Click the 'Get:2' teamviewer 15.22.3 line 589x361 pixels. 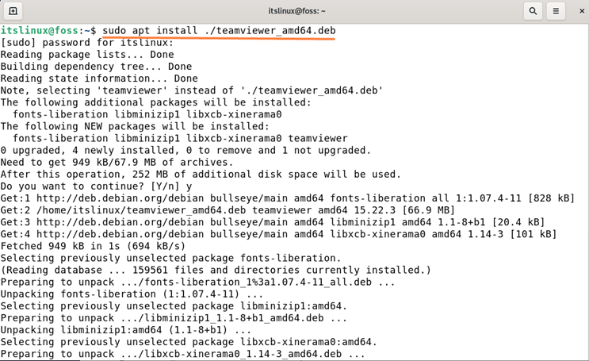click(x=228, y=210)
